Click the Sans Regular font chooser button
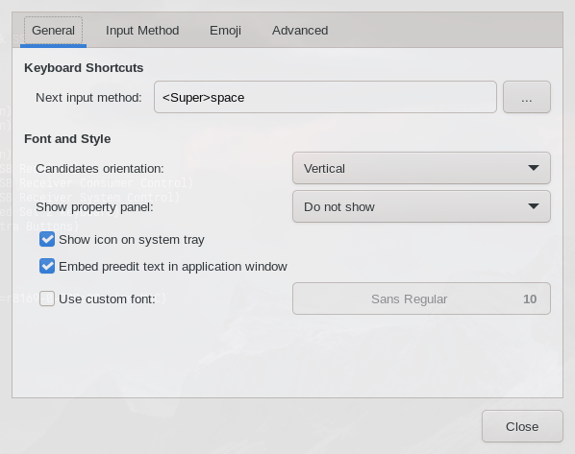Screen dimensions: 575x454 click(421, 299)
